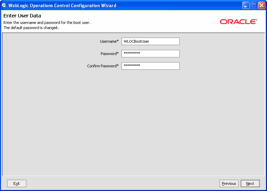
Task: Click the 'Username*' label
Action: [x=109, y=41]
